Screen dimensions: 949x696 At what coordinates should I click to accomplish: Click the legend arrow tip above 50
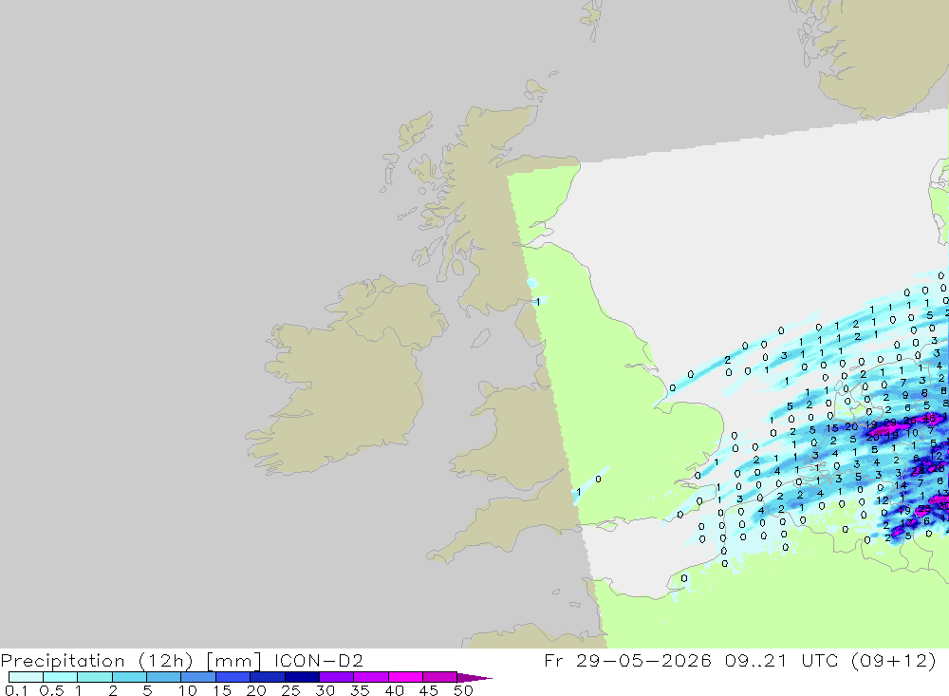(474, 678)
